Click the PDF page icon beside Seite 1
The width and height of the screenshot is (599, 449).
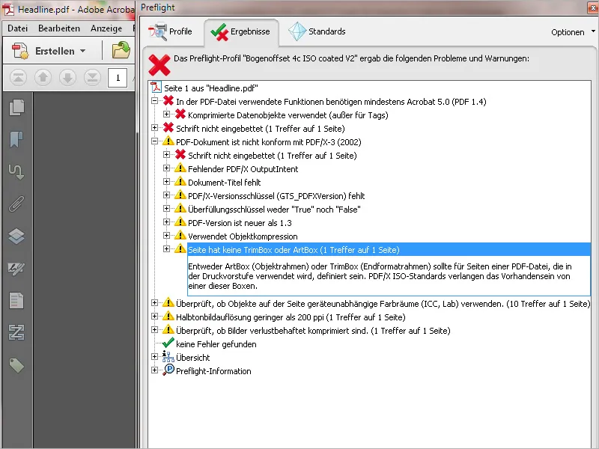pos(156,88)
